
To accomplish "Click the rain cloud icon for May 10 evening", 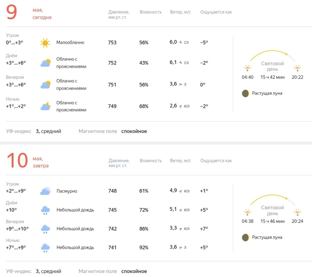I will (x=45, y=229).
